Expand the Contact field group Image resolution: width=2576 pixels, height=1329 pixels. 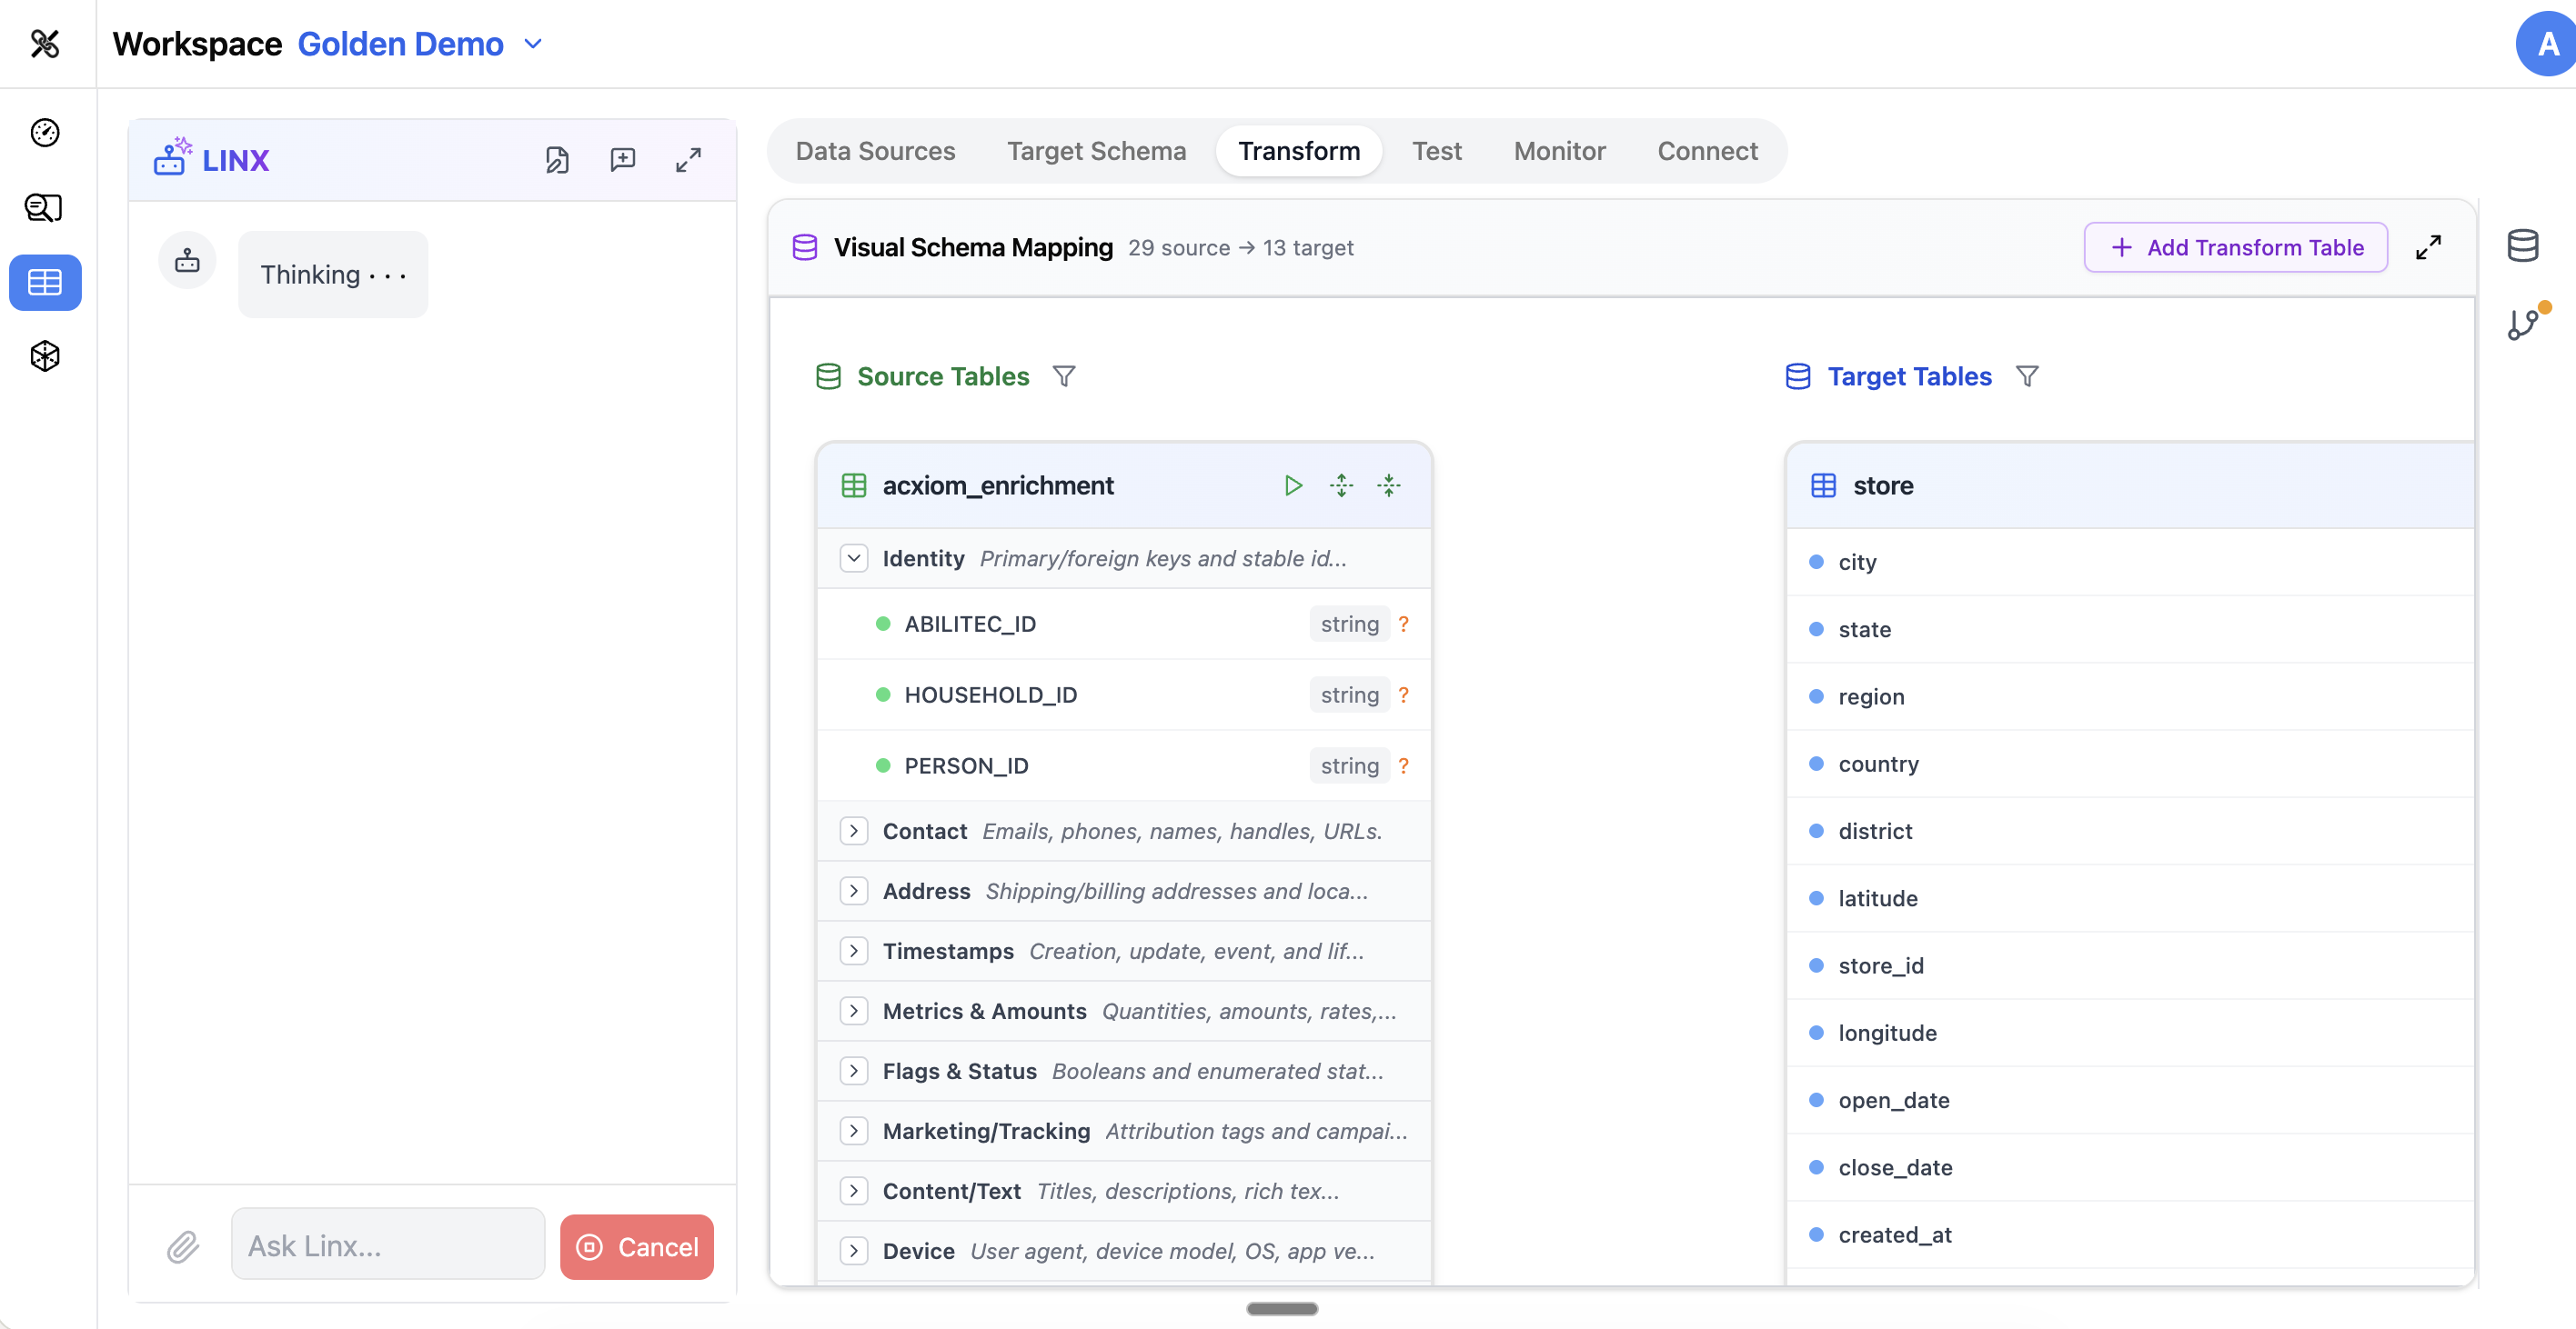[x=853, y=832]
